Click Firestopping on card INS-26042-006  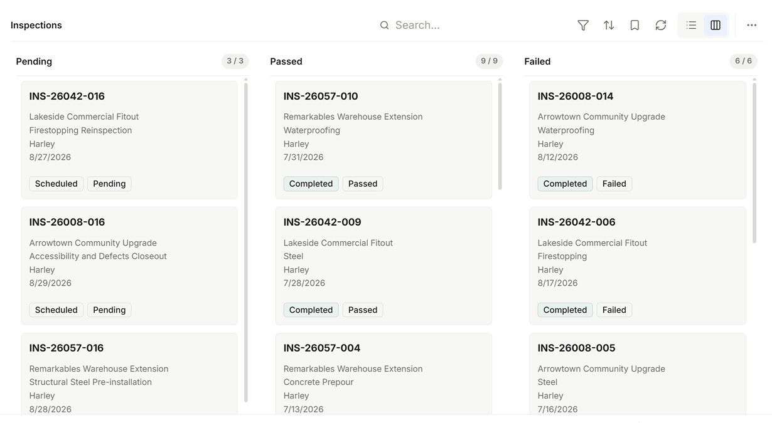[x=562, y=256]
